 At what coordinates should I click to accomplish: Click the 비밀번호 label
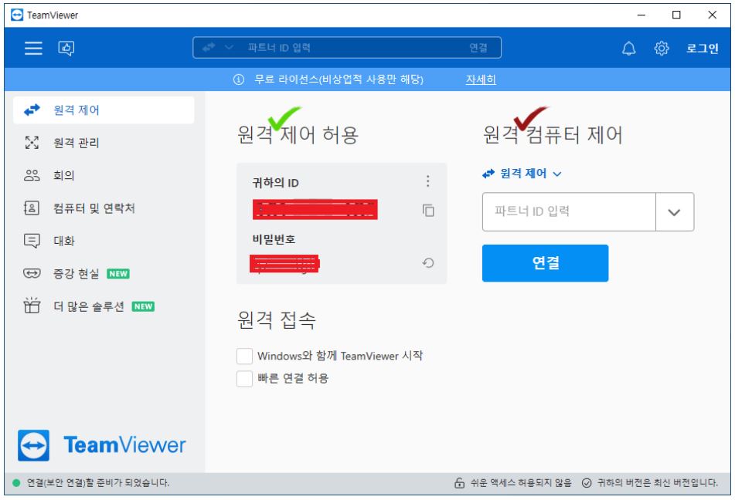coord(274,240)
